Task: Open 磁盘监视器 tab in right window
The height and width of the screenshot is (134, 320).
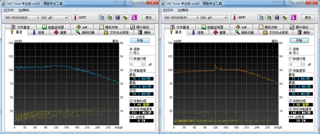Action: tap(213, 27)
